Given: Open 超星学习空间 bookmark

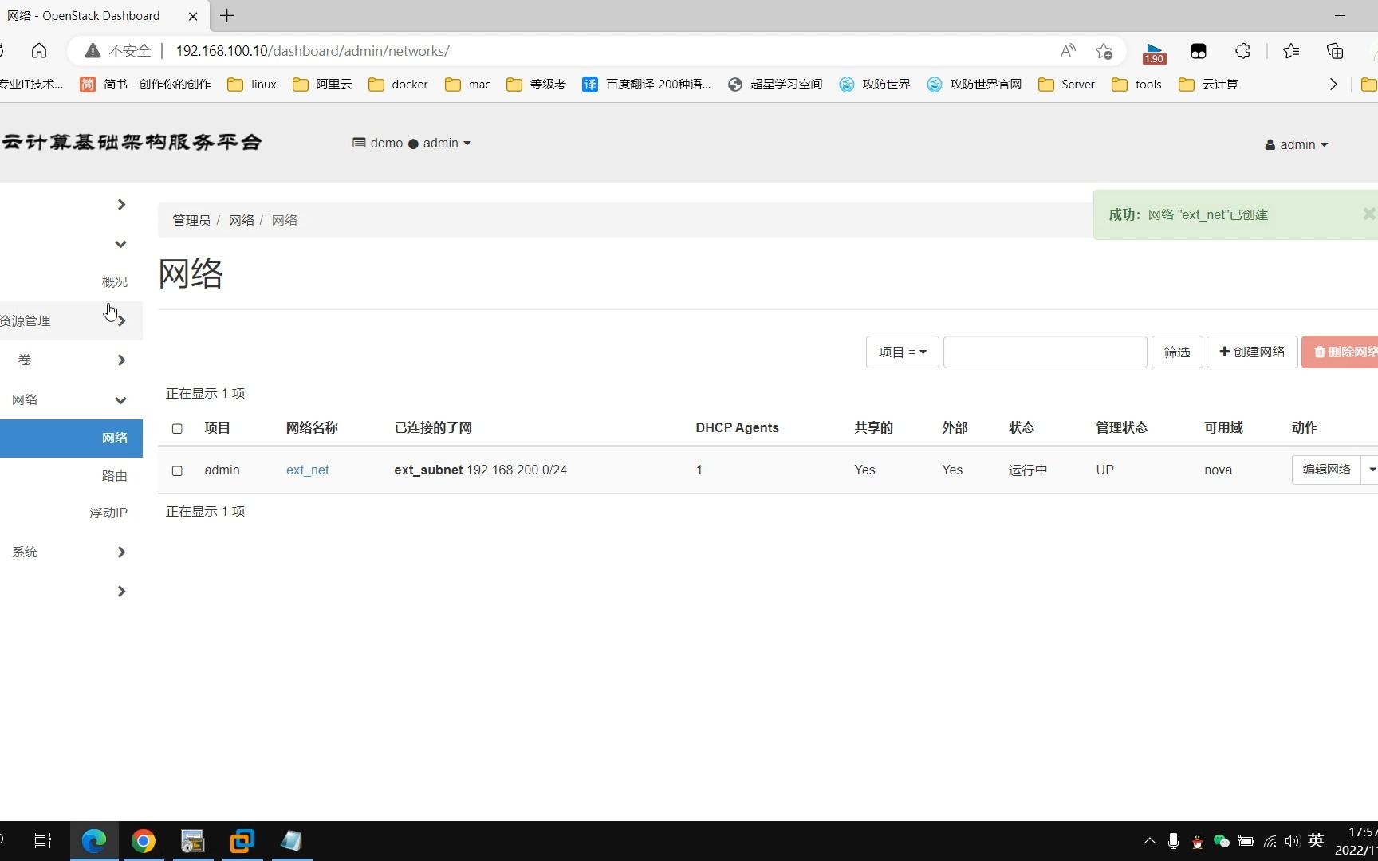Looking at the screenshot, I should [x=775, y=85].
